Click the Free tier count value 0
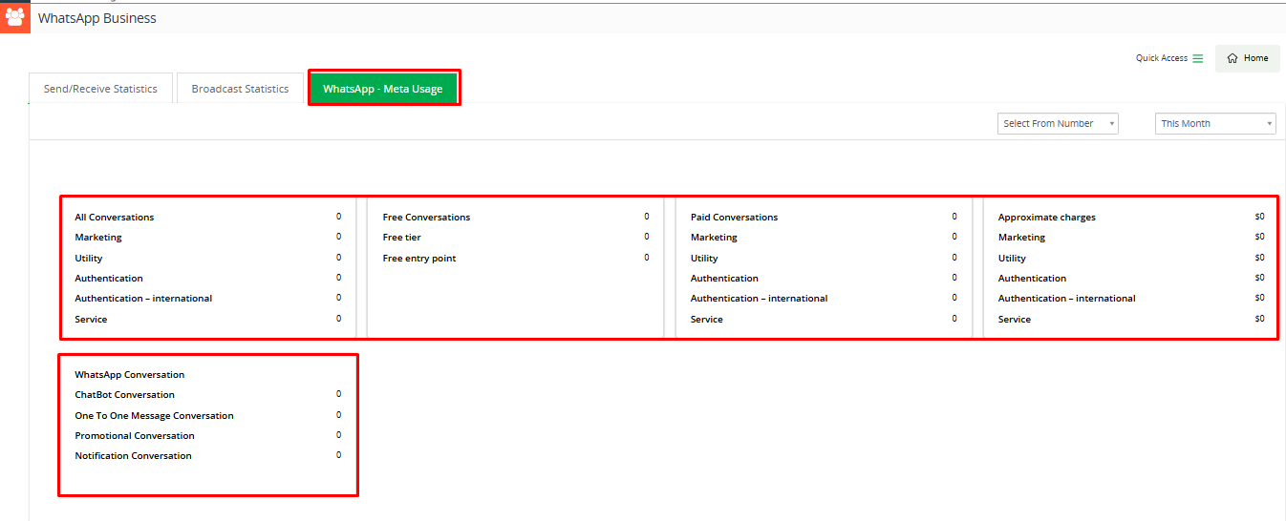 (646, 237)
